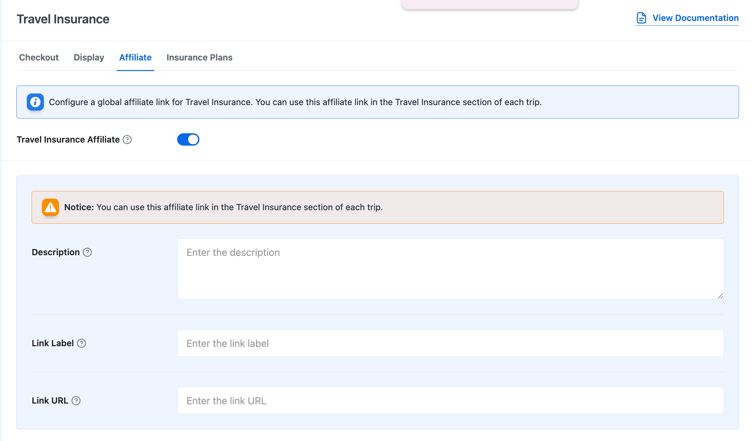Image resolution: width=751 pixels, height=441 pixels.
Task: Disable the Travel Insurance Affiliate toggle
Action: pyautogui.click(x=188, y=139)
